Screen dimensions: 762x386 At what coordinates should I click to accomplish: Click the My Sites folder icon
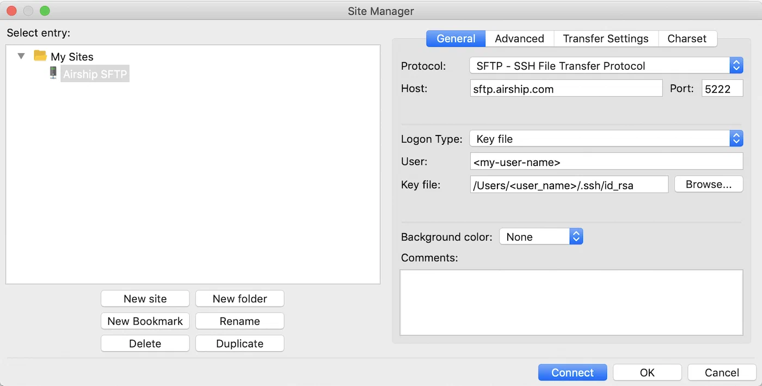tap(40, 56)
